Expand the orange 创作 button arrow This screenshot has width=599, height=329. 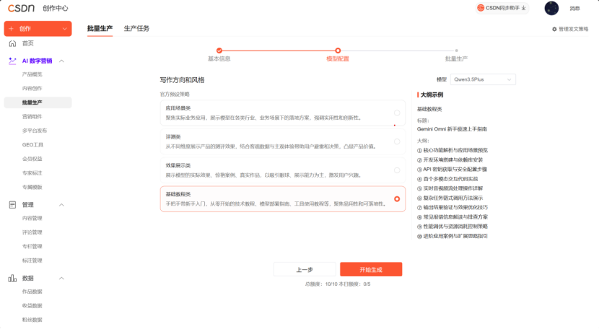64,29
